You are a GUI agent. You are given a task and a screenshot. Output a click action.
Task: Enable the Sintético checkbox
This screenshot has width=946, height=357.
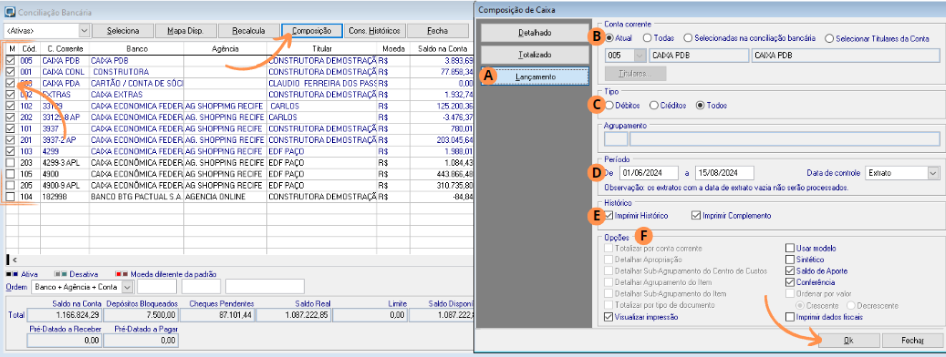790,260
